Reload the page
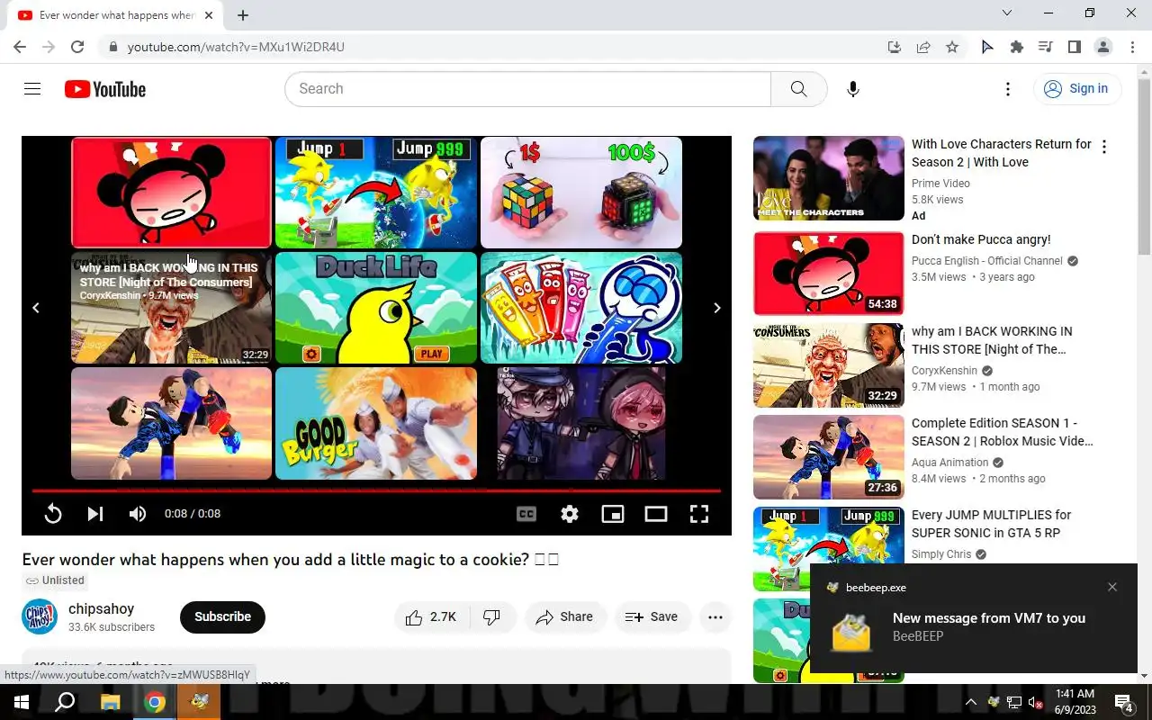 pyautogui.click(x=77, y=47)
